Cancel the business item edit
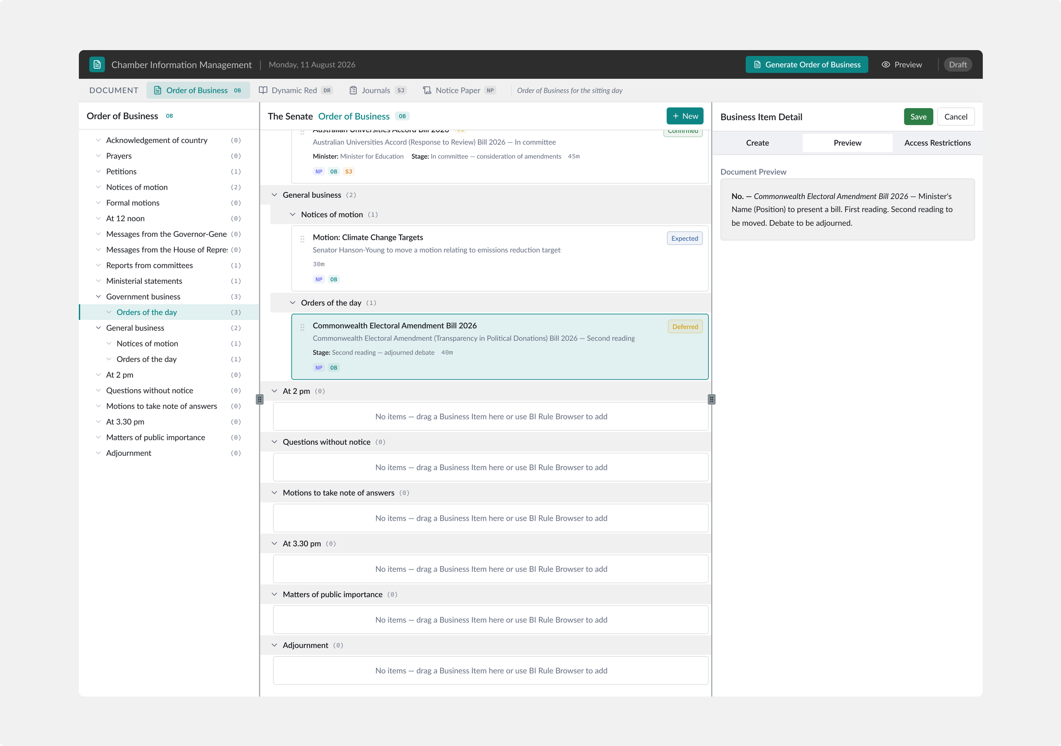This screenshot has height=746, width=1061. tap(956, 117)
